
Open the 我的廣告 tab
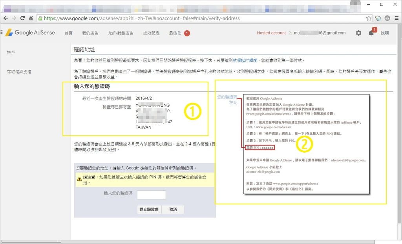(90, 33)
